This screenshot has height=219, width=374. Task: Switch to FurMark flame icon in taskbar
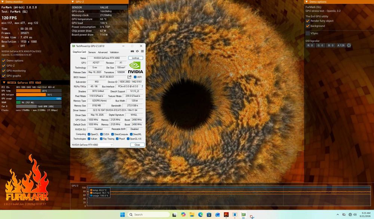pyautogui.click(x=226, y=215)
